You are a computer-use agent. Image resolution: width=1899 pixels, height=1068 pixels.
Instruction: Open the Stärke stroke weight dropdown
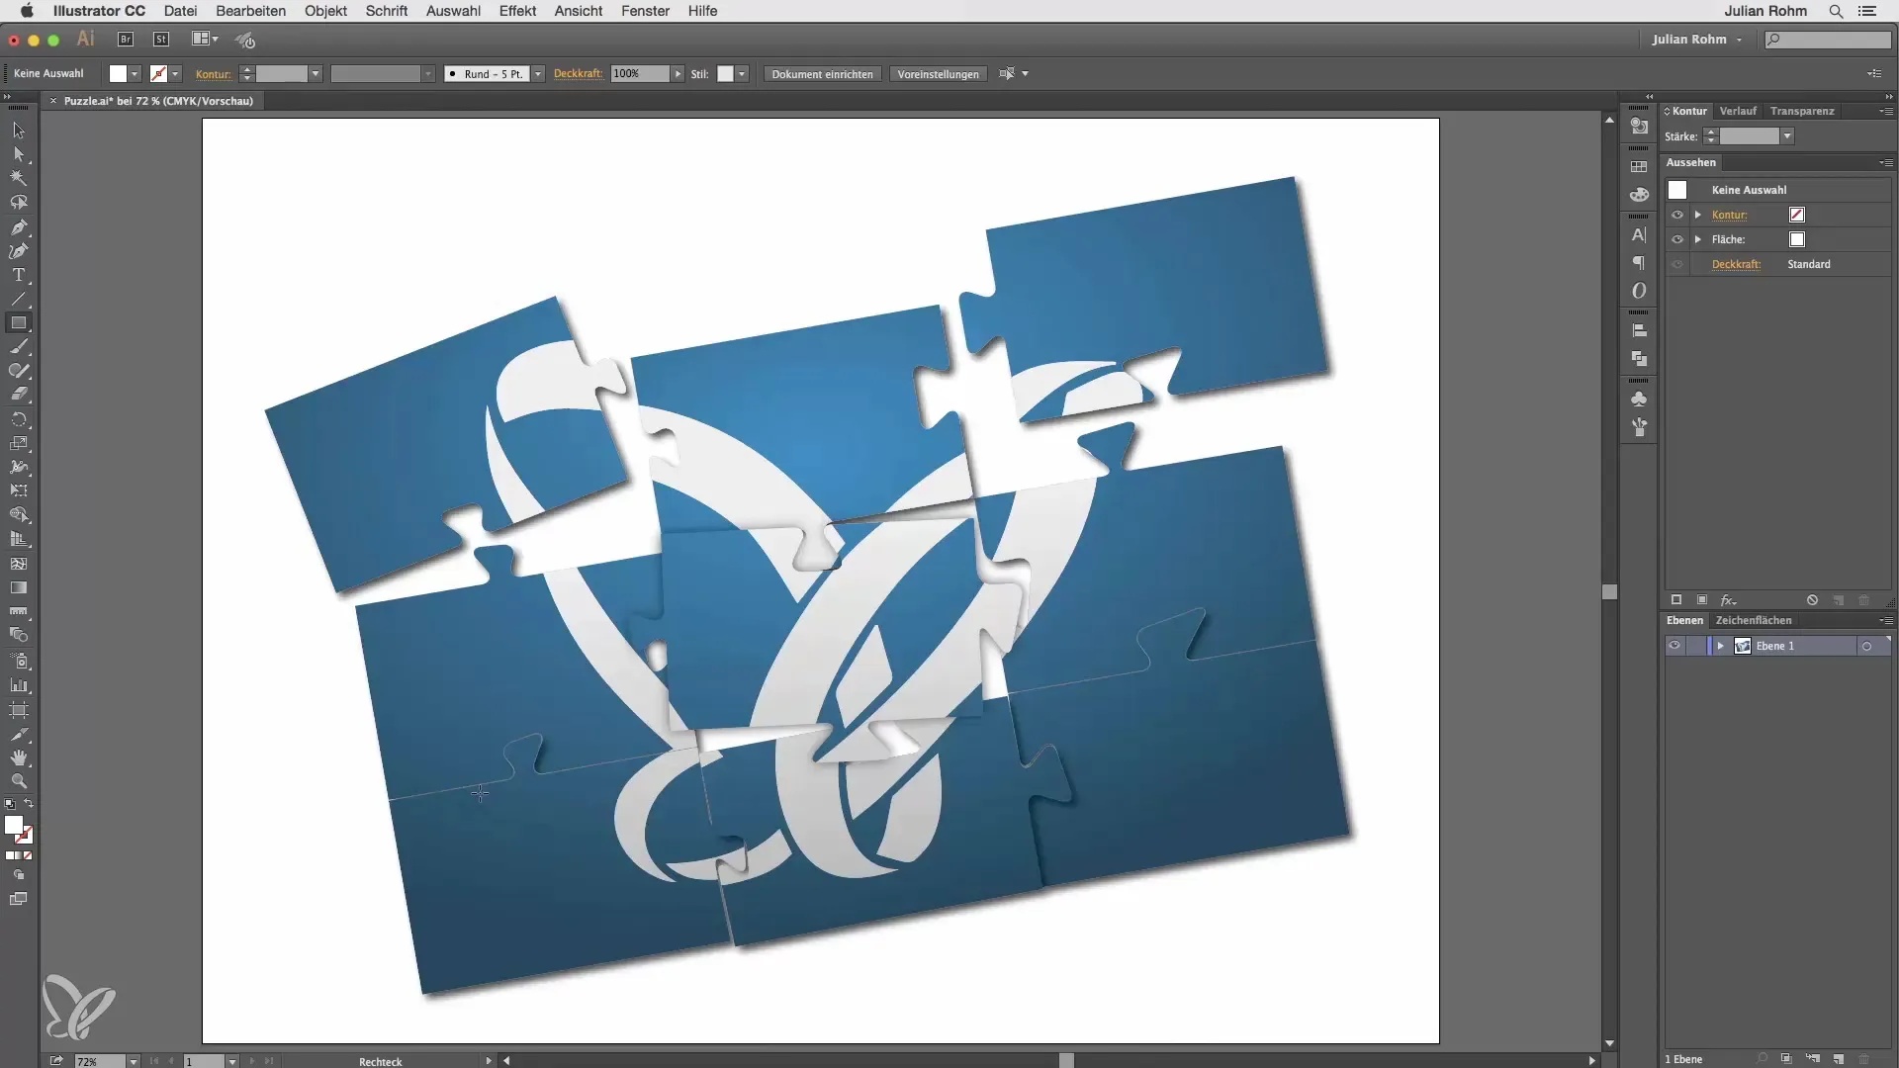click(1787, 136)
